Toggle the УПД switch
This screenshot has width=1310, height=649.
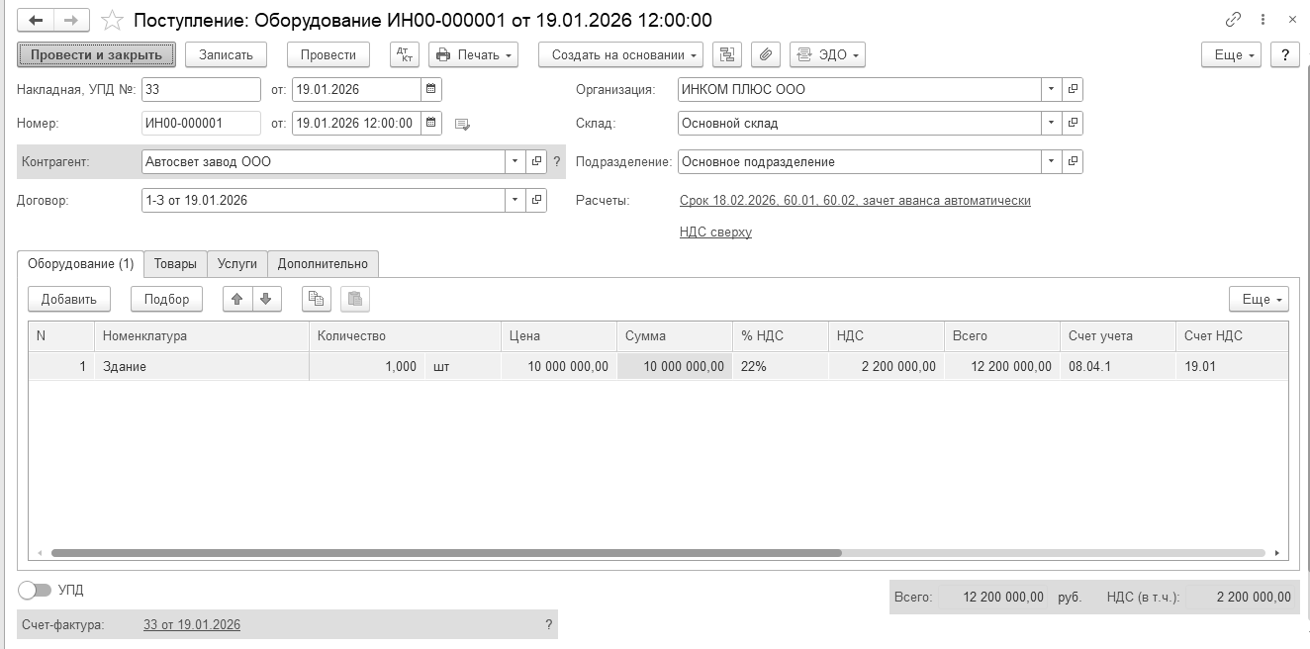click(x=35, y=590)
